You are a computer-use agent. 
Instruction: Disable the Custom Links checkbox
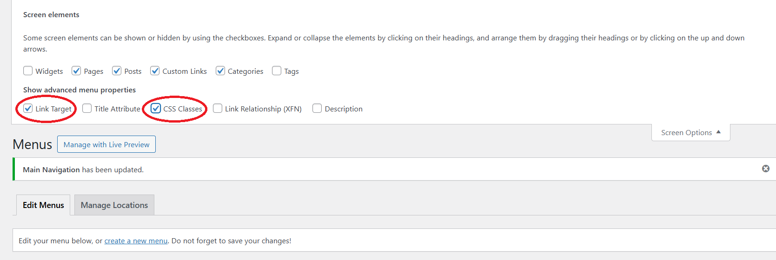(x=155, y=71)
